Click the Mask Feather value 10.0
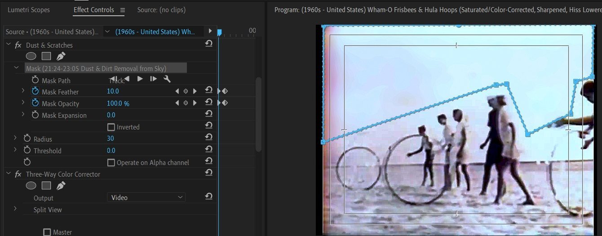This screenshot has width=602, height=236. tap(113, 91)
